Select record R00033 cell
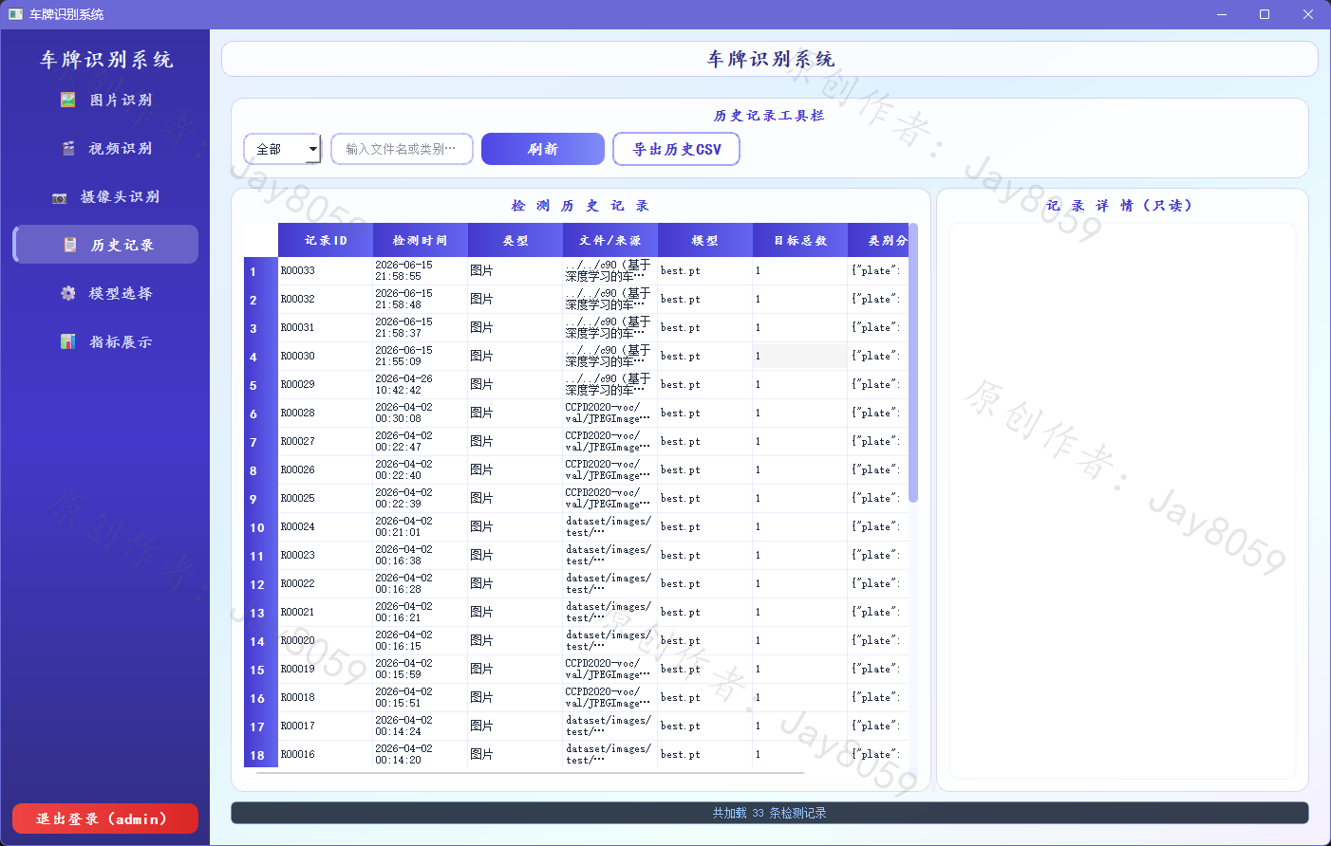This screenshot has height=846, width=1331. point(326,271)
